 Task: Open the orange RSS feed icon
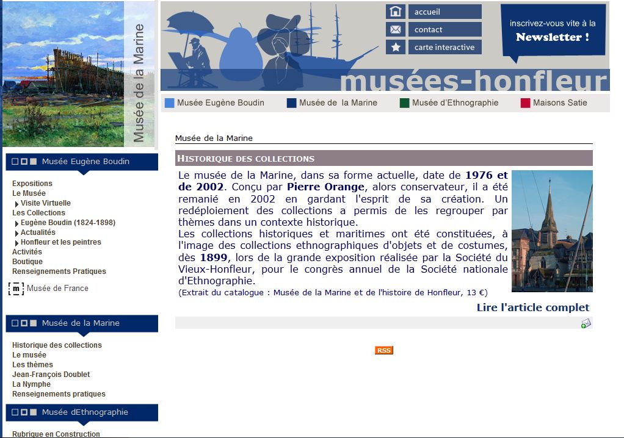pos(383,350)
